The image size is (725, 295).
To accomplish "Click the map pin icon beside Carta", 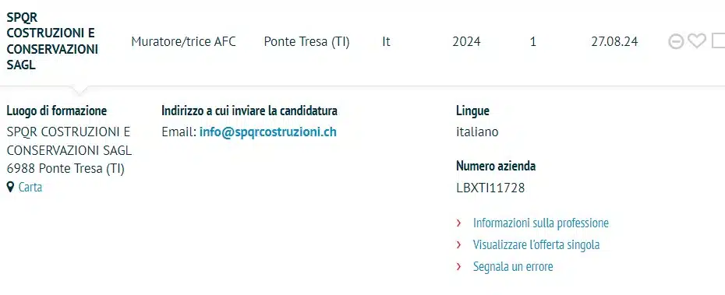I will (x=10, y=187).
